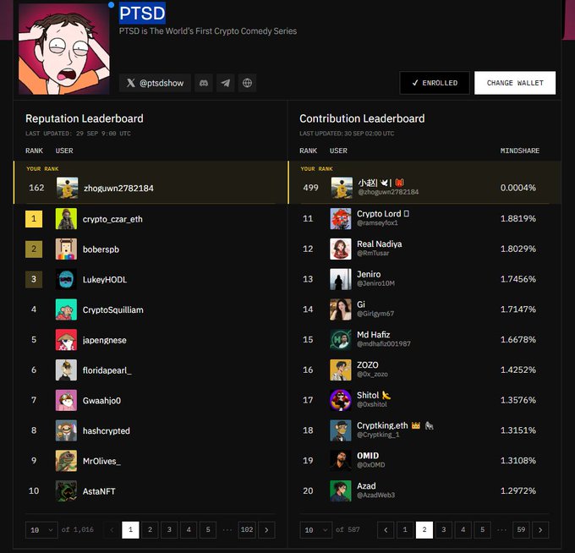The image size is (575, 553).
Task: Click Crypto Lord's avatar
Action: [x=341, y=218]
